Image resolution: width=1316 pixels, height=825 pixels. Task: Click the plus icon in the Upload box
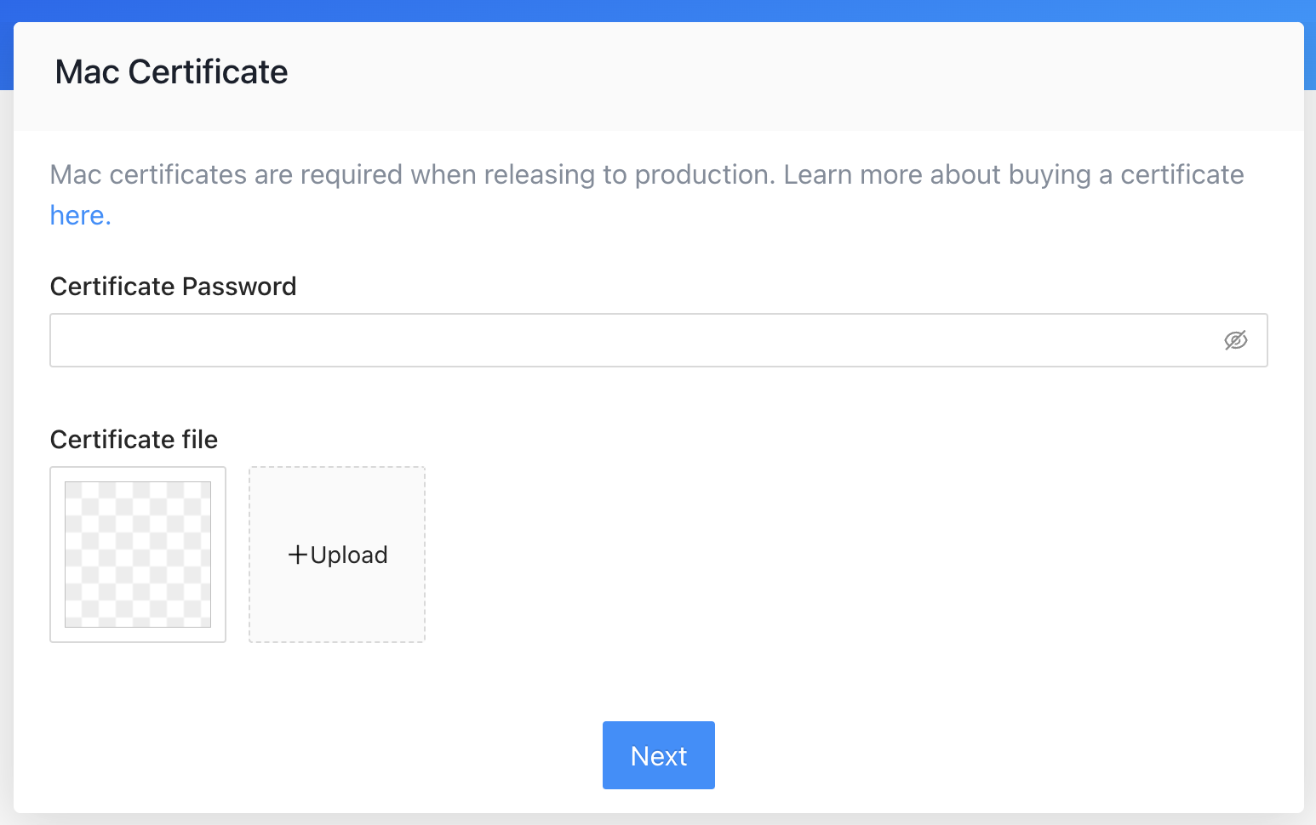pyautogui.click(x=297, y=555)
